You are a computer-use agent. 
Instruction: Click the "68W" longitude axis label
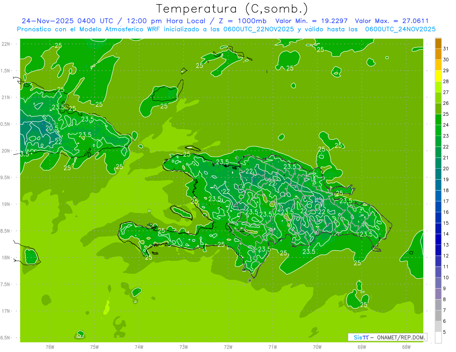pos(406,347)
